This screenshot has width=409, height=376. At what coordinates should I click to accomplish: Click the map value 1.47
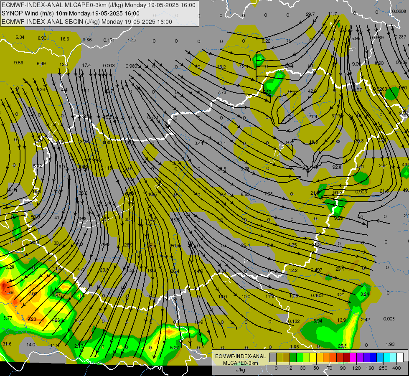pos(132,41)
